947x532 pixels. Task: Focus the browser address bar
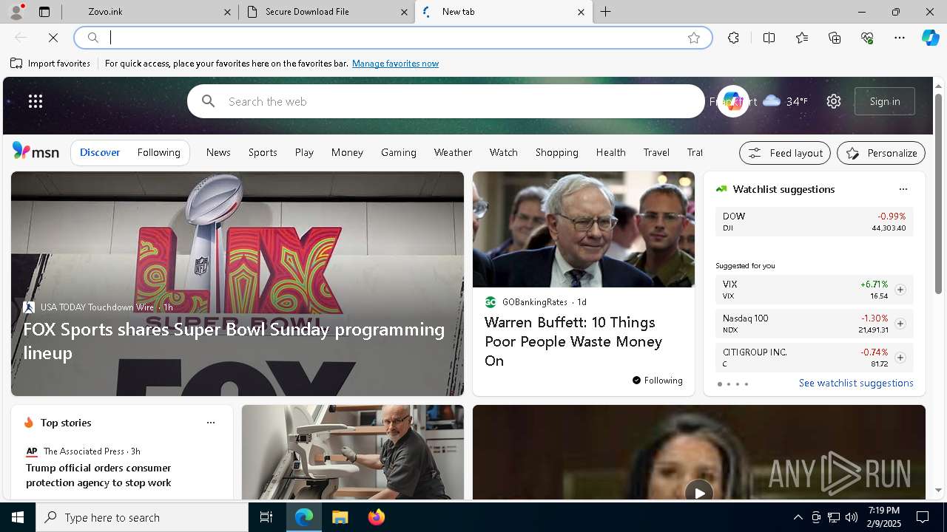click(x=392, y=38)
